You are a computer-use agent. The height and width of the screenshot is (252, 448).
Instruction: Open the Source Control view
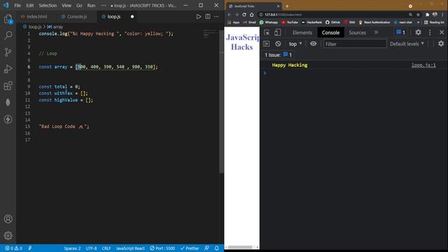(8, 52)
